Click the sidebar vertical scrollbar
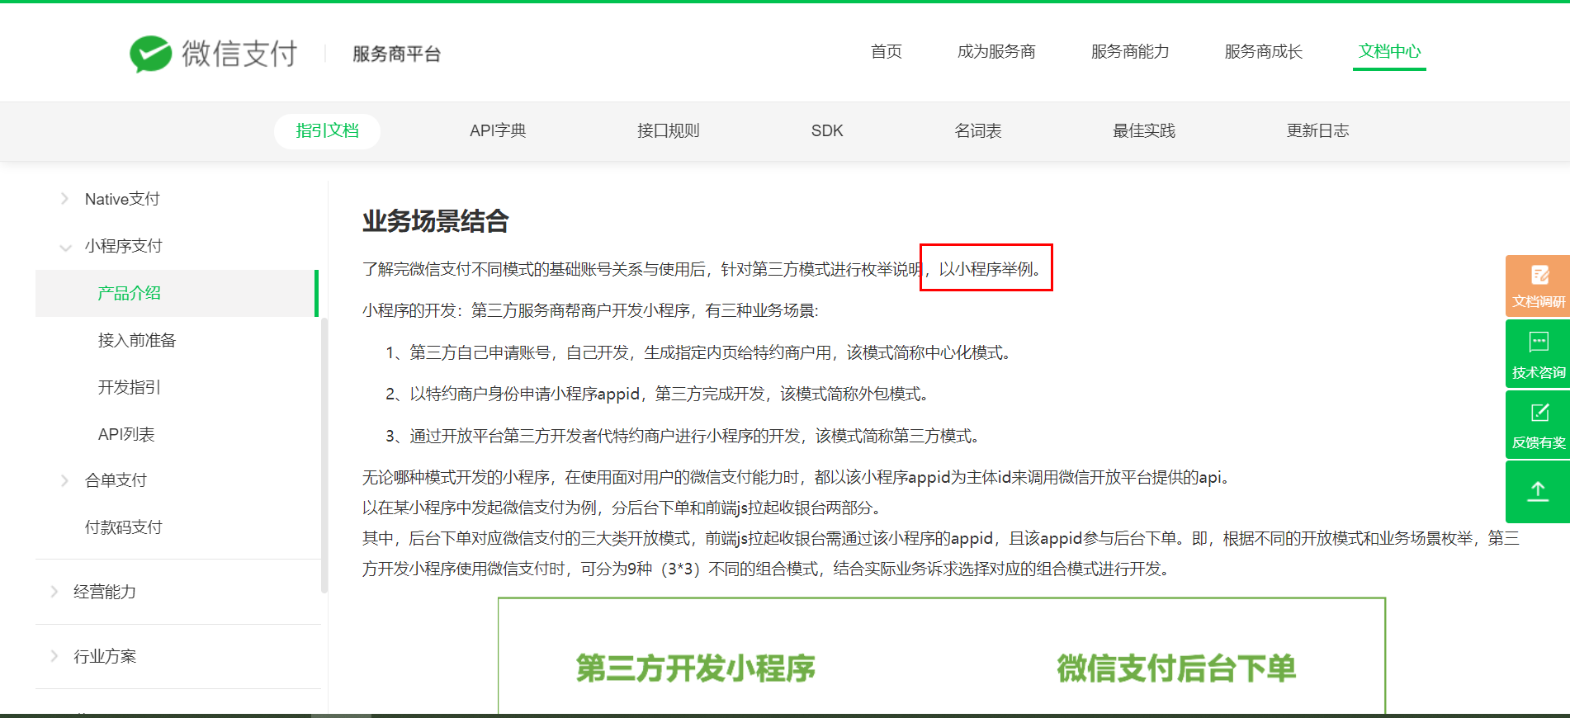 click(x=324, y=456)
